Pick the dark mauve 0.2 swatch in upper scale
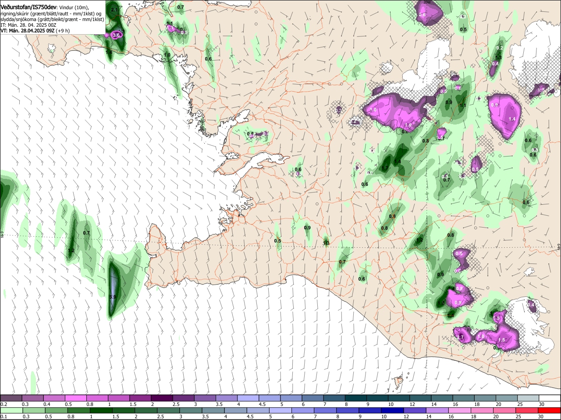 tap(11, 398)
